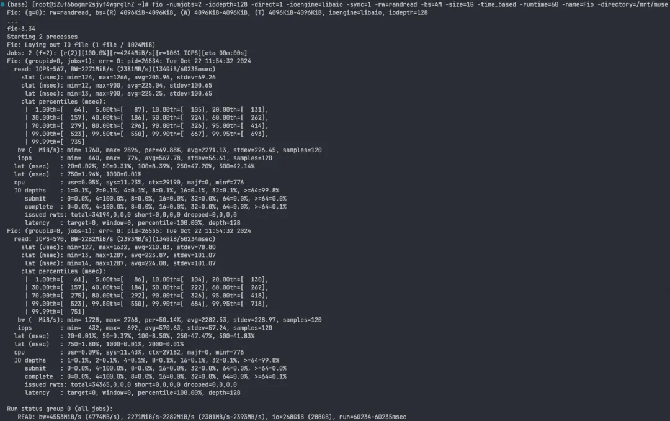Viewport: 670px width, 421px height.
Task: Click the issued rwts total=34365 line
Action: [130, 384]
